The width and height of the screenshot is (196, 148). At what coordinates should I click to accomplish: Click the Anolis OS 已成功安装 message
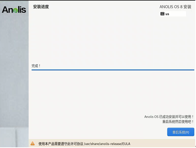(169, 117)
